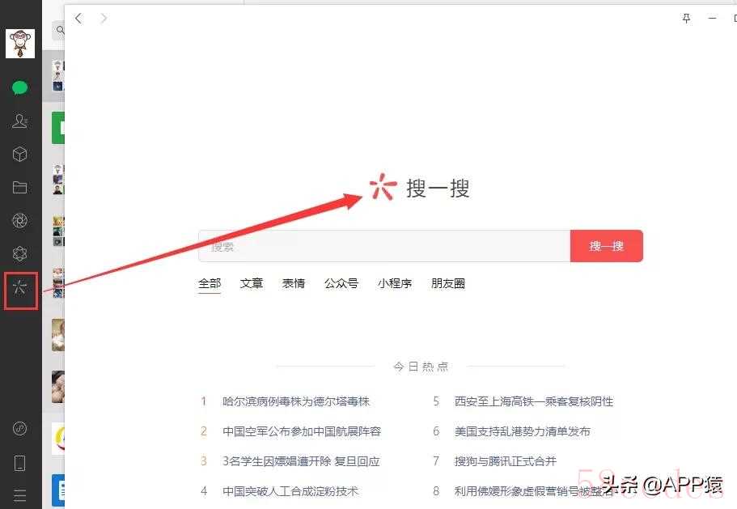Pin the window with pin icon

[686, 19]
